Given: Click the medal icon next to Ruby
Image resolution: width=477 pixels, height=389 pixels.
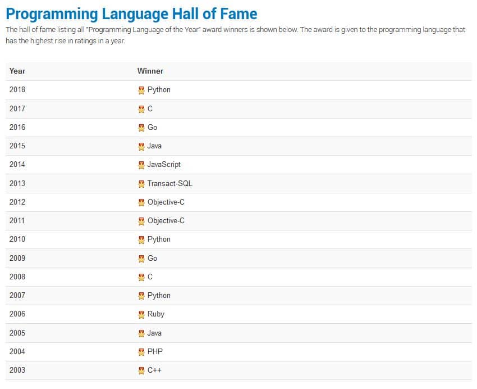Looking at the screenshot, I should pos(141,314).
